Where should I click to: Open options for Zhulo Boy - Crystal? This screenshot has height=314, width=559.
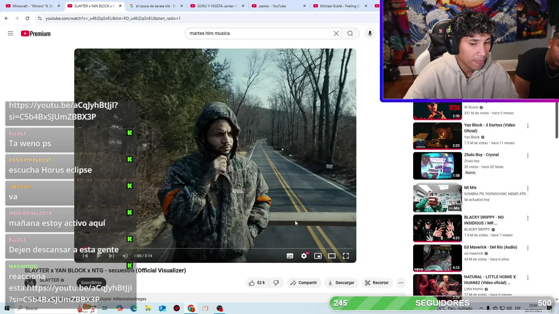[528, 156]
